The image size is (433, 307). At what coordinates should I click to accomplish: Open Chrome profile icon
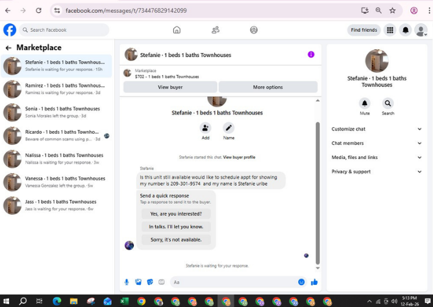coord(414,10)
